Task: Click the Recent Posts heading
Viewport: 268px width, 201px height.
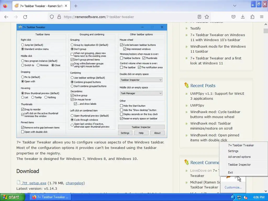Action: pos(203,86)
